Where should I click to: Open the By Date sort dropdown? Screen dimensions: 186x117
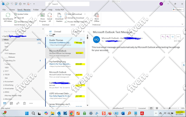[x=77, y=32]
